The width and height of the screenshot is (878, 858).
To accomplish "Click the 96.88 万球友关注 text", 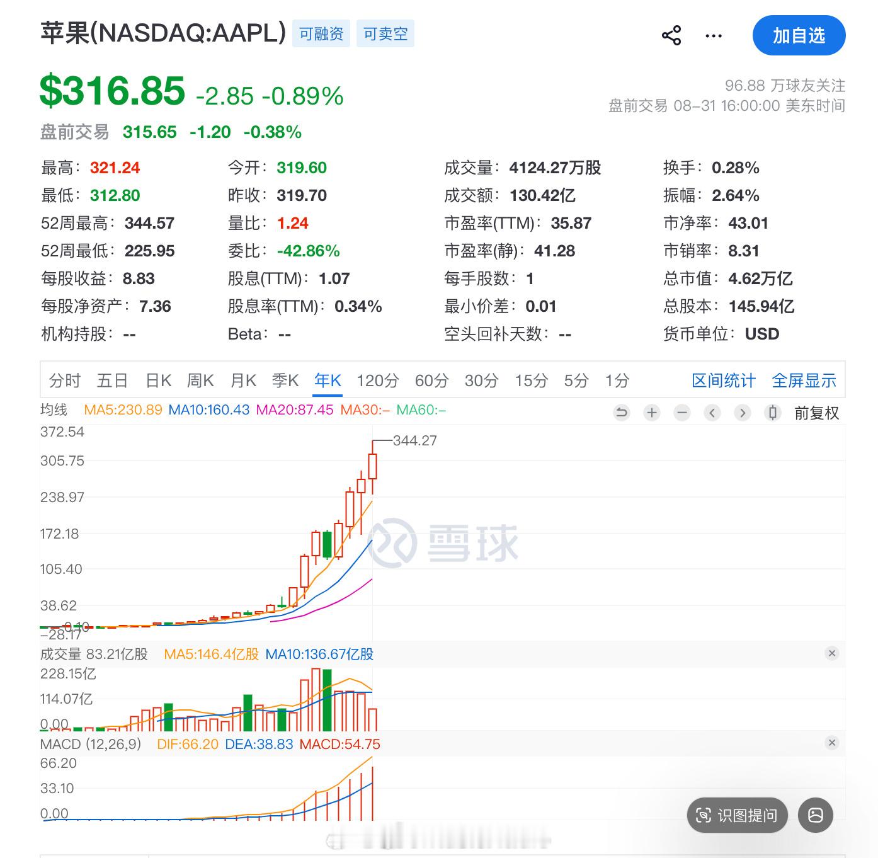I will click(x=785, y=85).
